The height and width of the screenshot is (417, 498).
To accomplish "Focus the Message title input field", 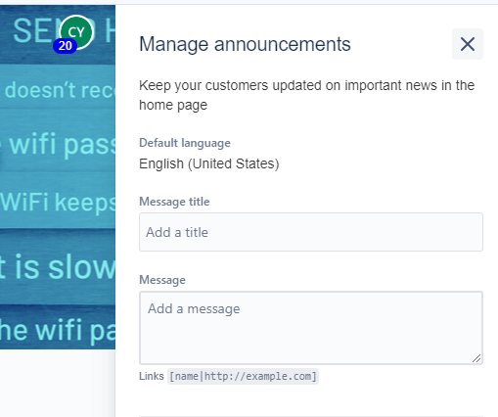I will click(311, 232).
